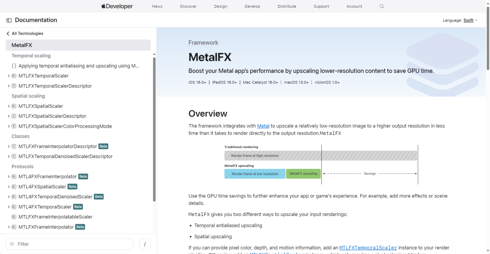This screenshot has height=254, width=490.
Task: Click the Beta badge beside MTL4FXSpatialScaler
Action: tap(72, 187)
